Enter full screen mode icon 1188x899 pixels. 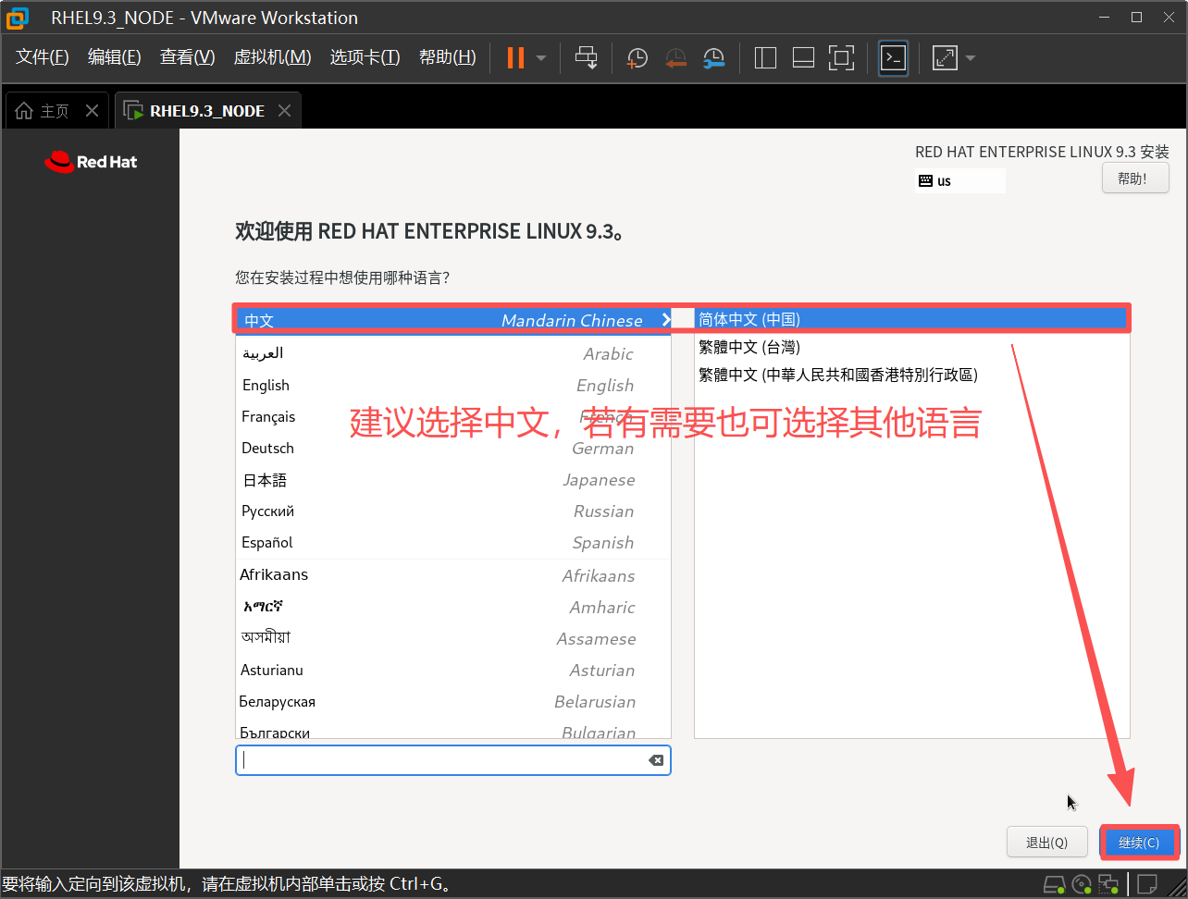(x=841, y=58)
